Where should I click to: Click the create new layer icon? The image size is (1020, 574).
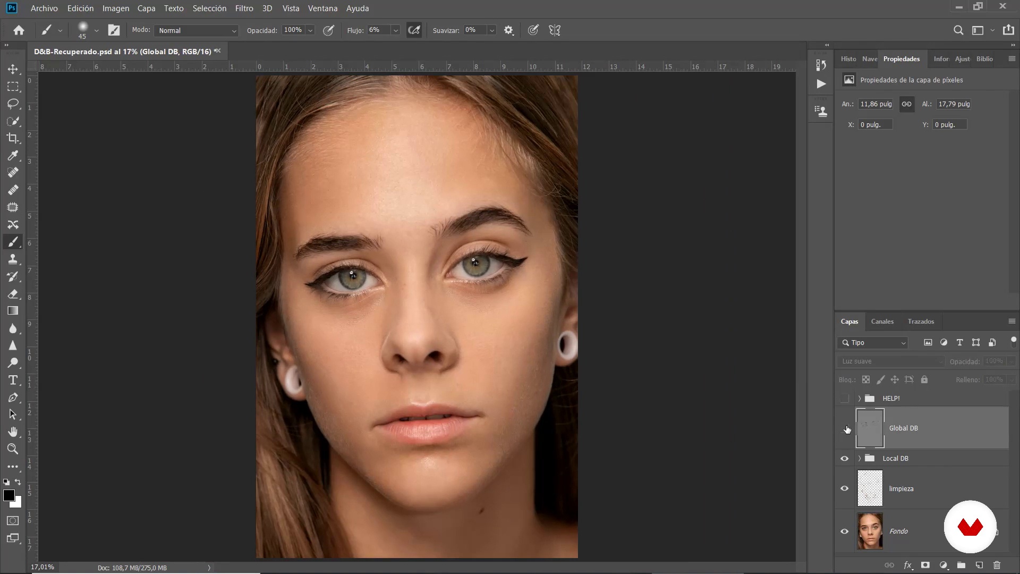click(x=979, y=565)
